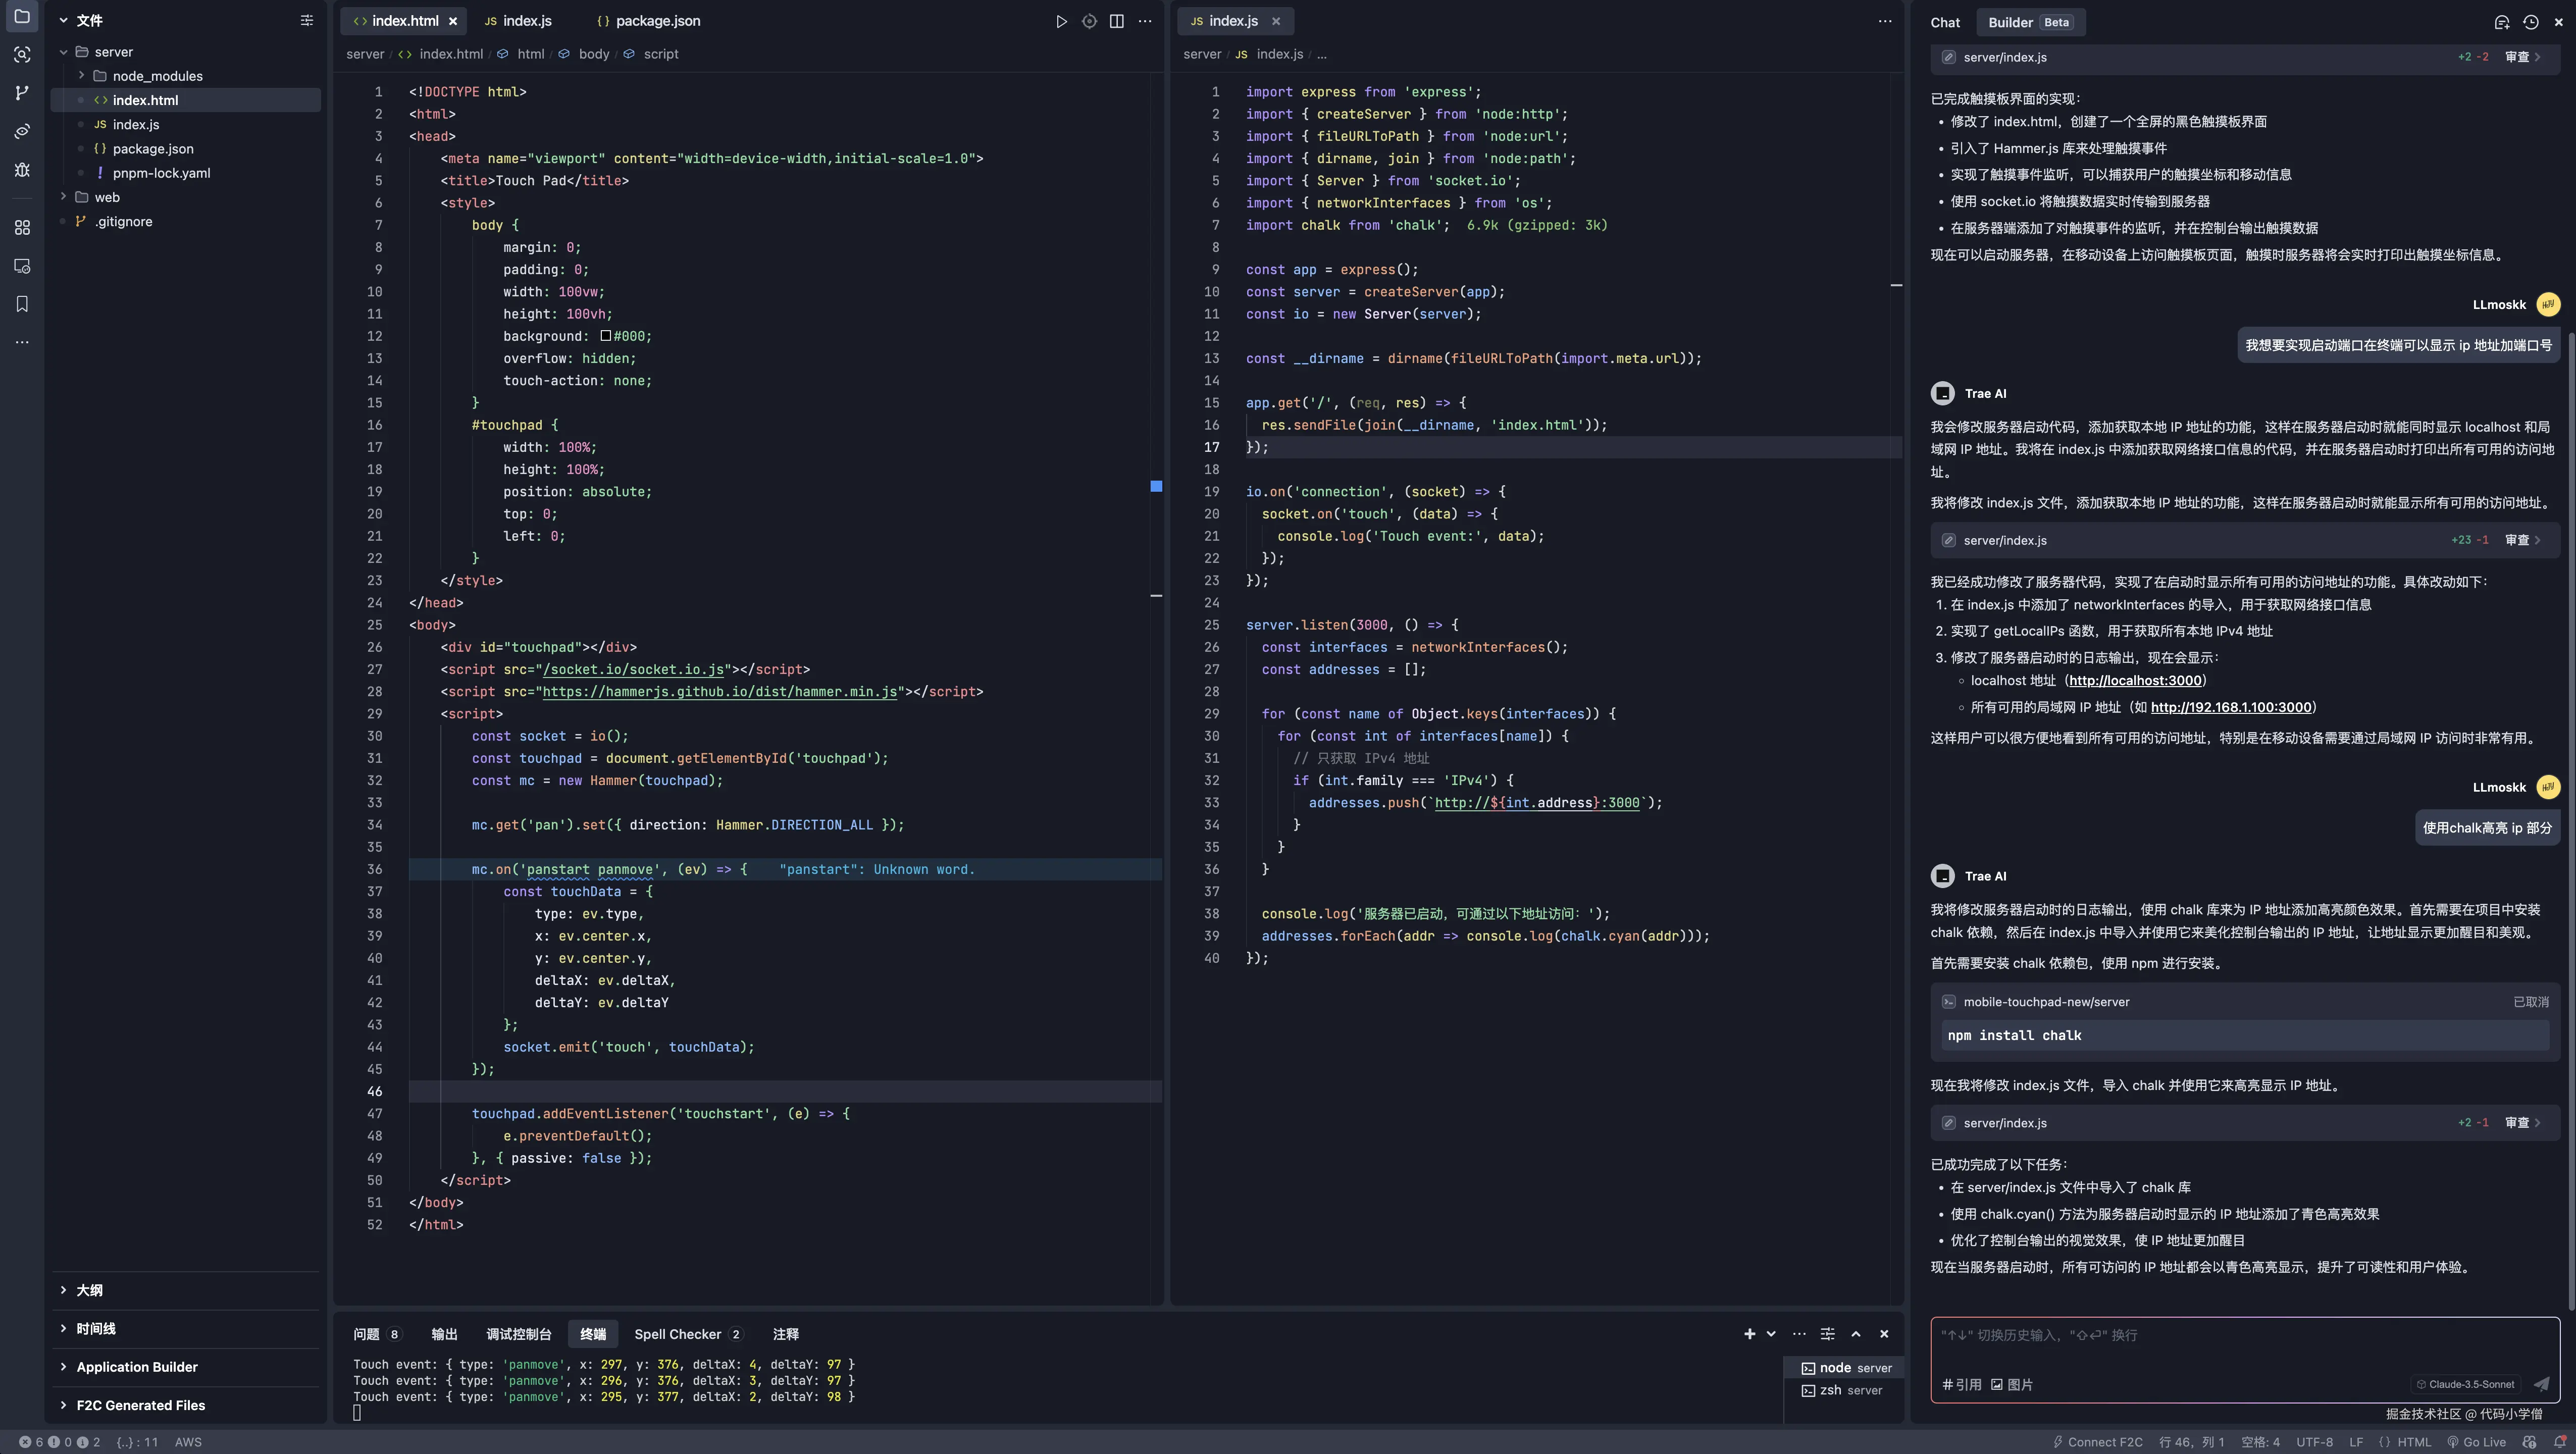
Task: Open the Claude-3.5-Sonnet model selector
Action: coord(2465,1384)
